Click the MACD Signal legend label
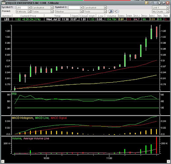This screenshot has height=164, width=171. (x=59, y=118)
